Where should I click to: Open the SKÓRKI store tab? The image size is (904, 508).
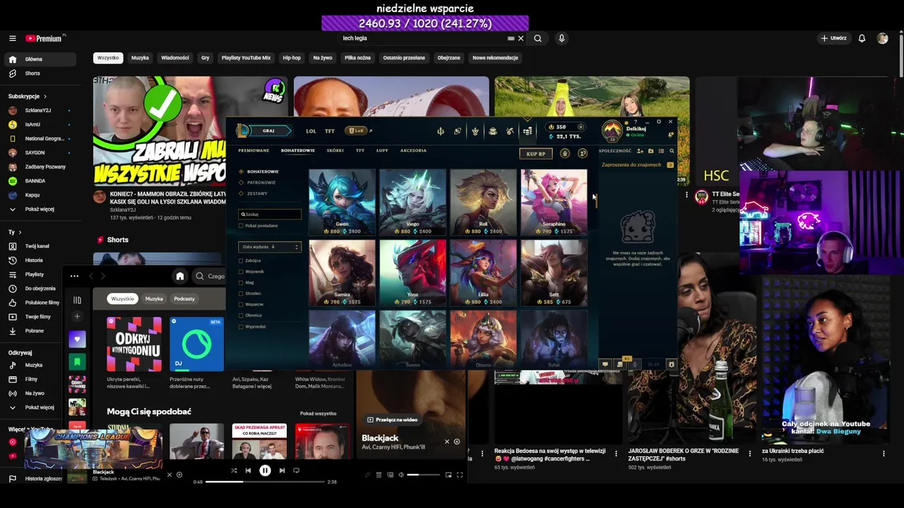[335, 150]
